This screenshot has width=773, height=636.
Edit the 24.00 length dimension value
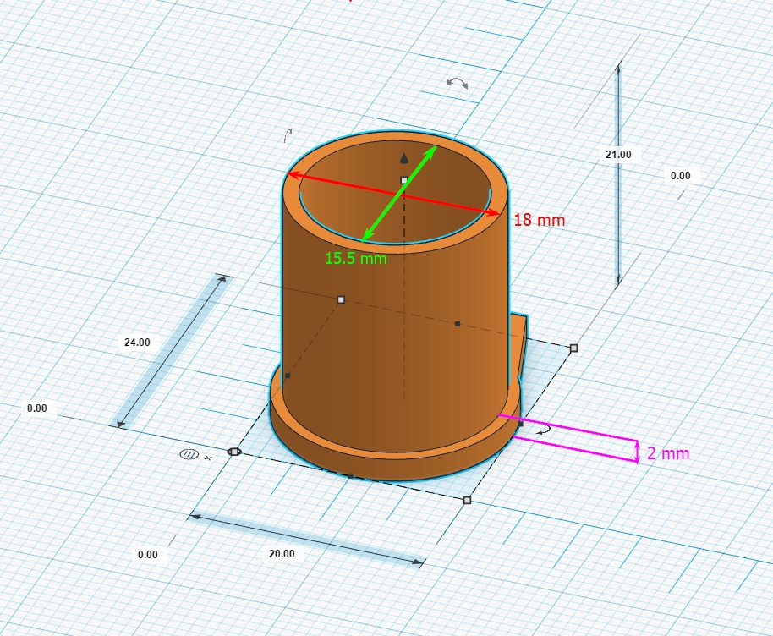click(137, 343)
